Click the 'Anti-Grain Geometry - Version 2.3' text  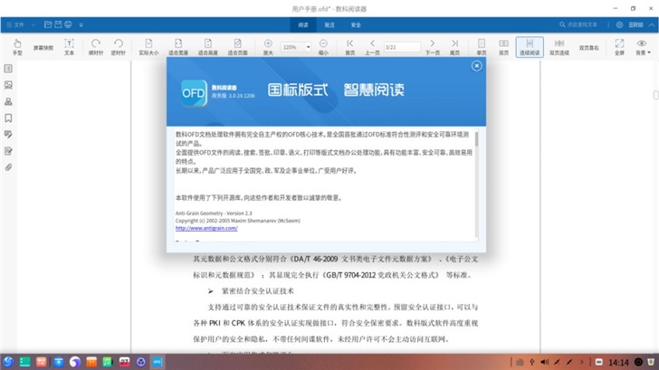coord(214,213)
